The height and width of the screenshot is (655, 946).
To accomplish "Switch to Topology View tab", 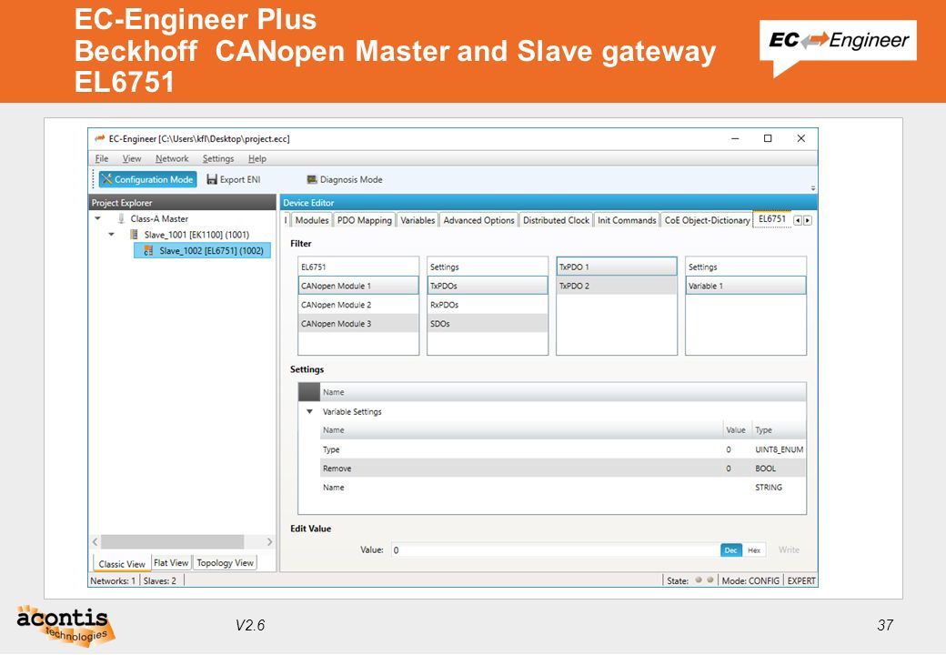I will tap(225, 562).
